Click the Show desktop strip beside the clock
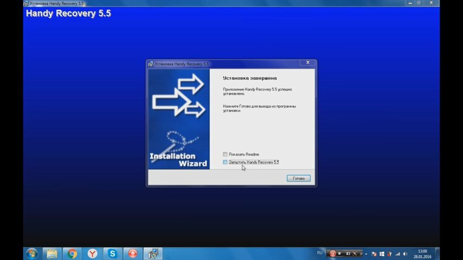 click(438, 253)
